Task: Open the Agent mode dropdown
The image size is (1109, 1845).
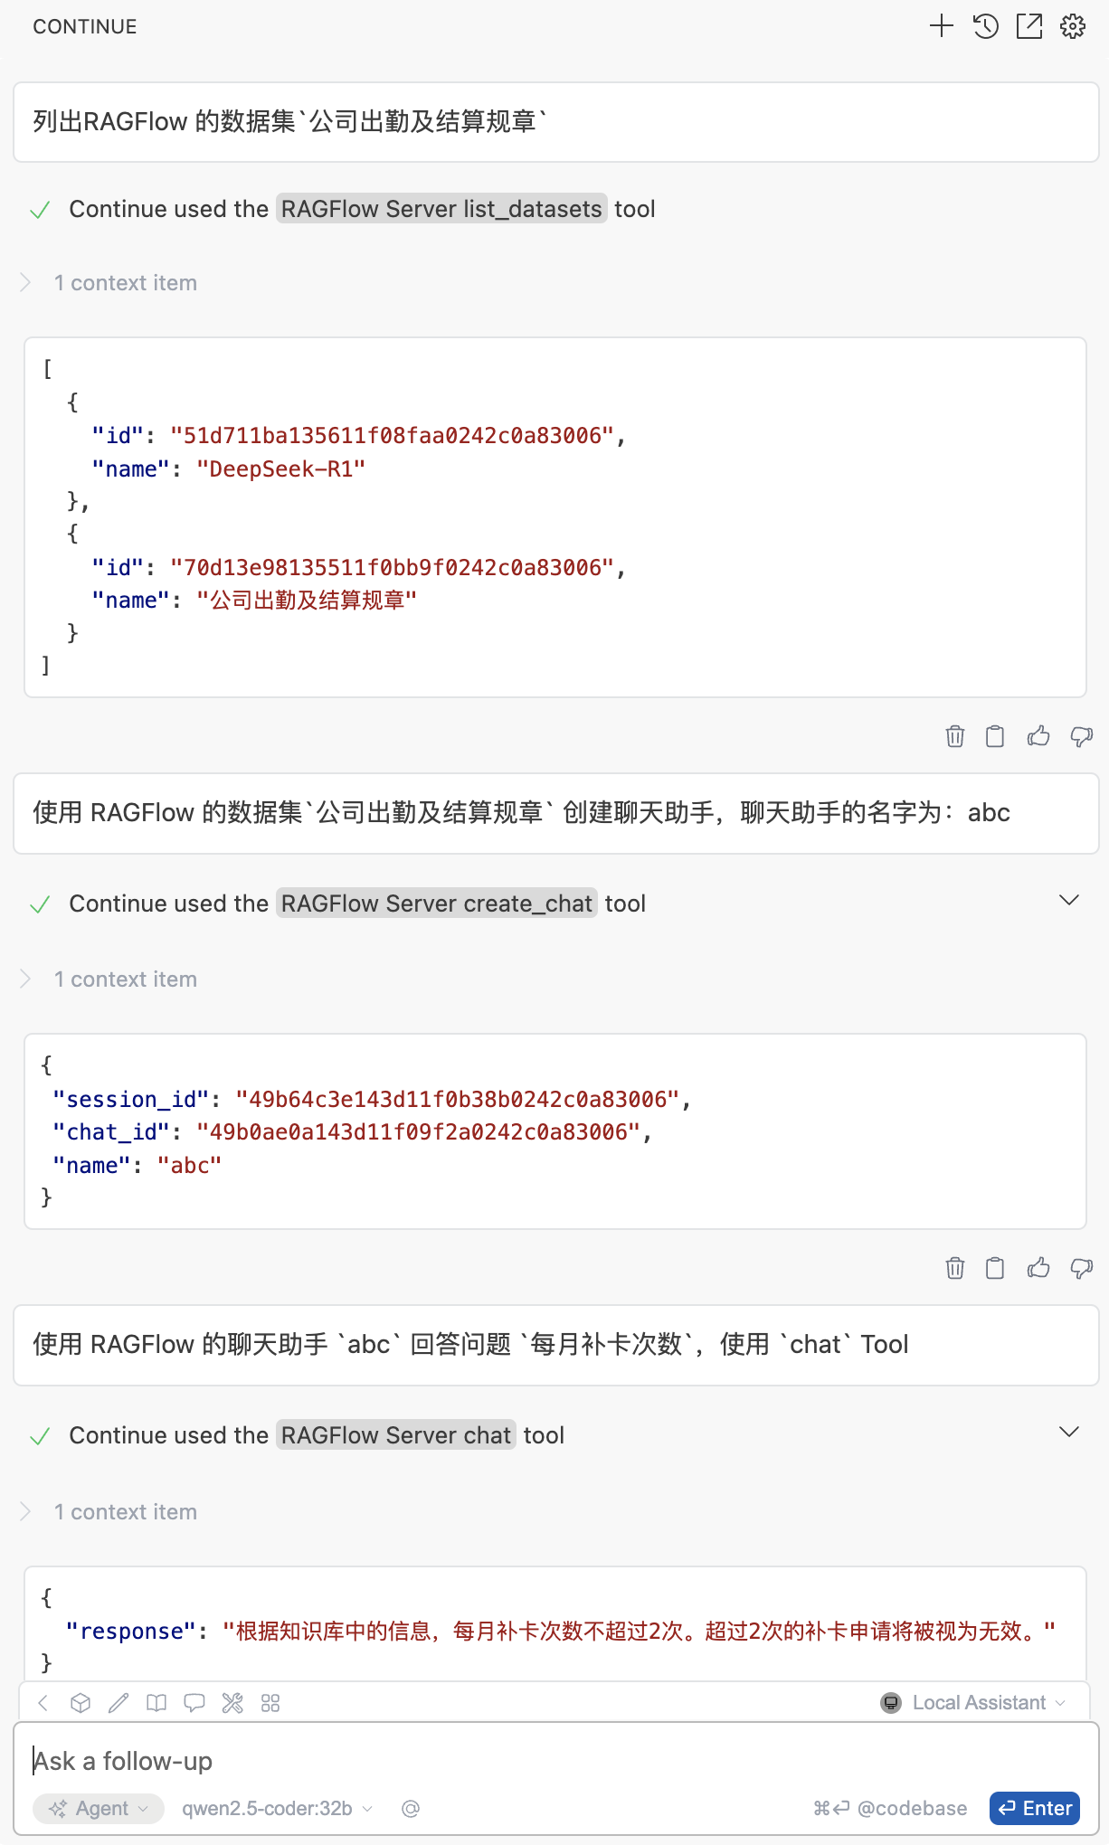Action: coord(99,1808)
